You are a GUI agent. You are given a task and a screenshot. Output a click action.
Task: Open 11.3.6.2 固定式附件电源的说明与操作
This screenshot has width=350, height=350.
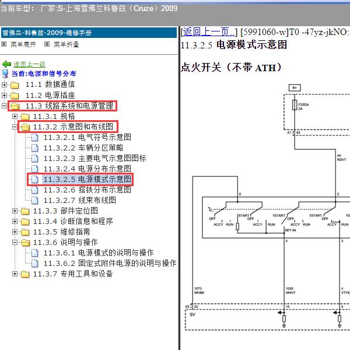coord(110,263)
